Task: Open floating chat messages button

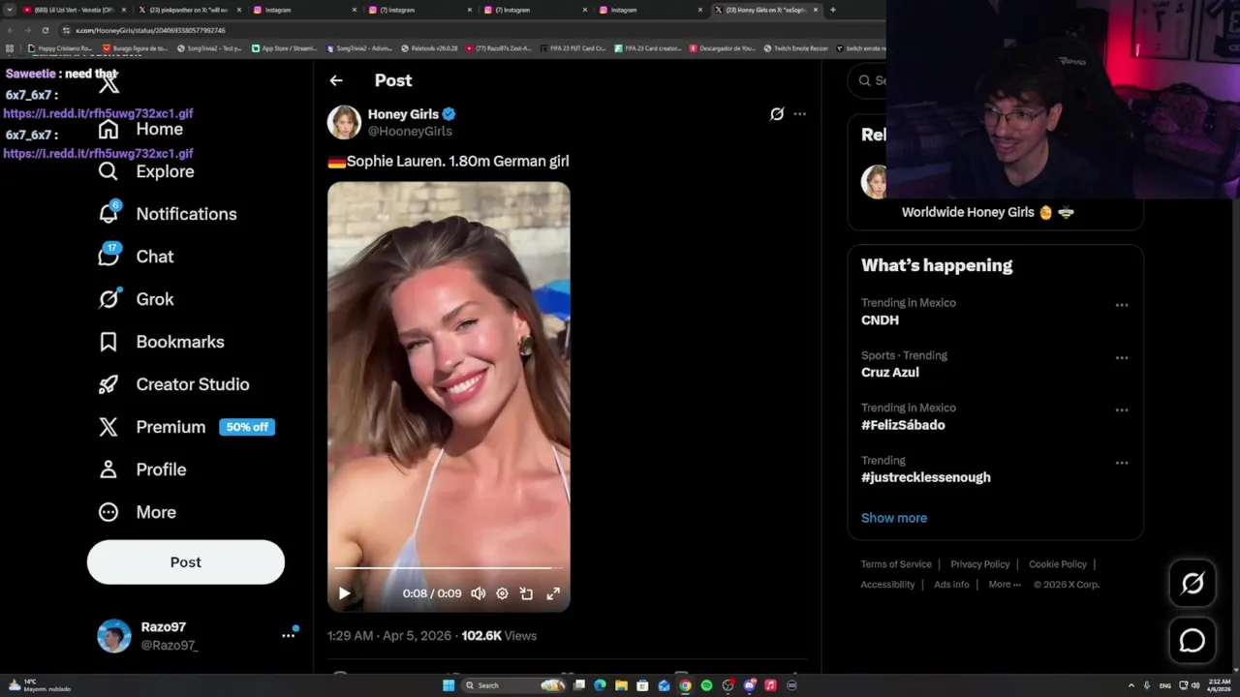Action: click(1193, 641)
